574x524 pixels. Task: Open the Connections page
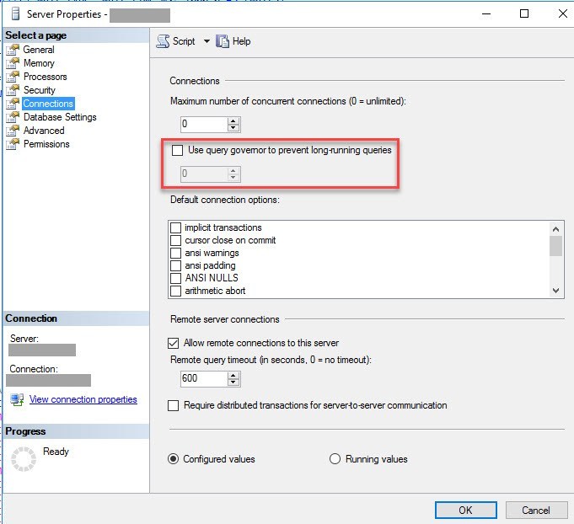(48, 104)
